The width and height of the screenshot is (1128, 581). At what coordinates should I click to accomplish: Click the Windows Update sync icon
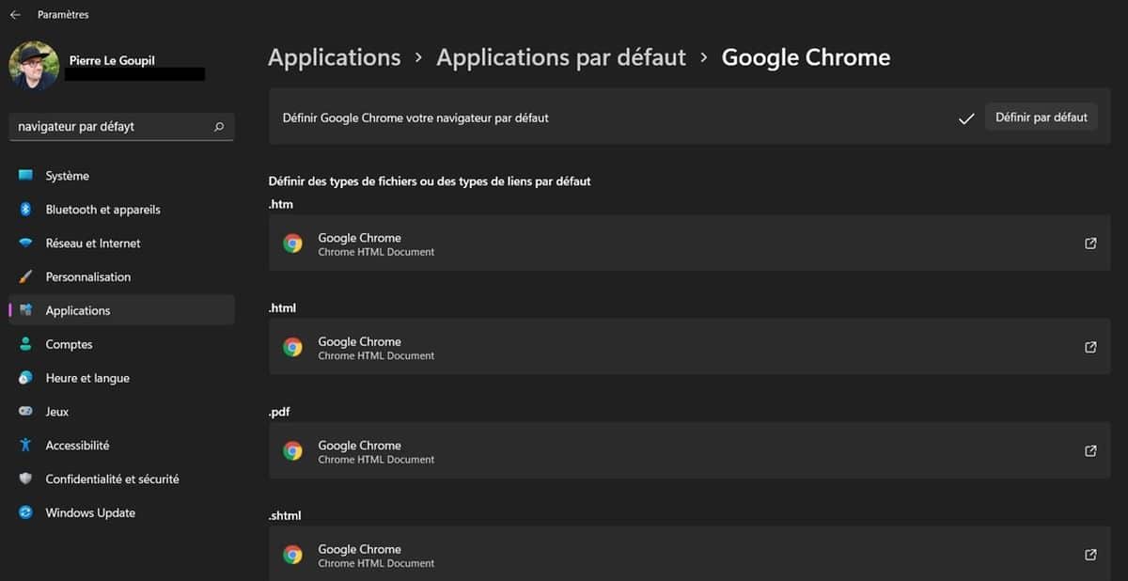coord(25,512)
